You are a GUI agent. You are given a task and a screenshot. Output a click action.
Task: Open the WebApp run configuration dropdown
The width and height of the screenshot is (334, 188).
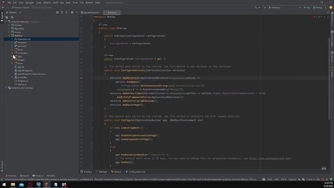[284, 7]
